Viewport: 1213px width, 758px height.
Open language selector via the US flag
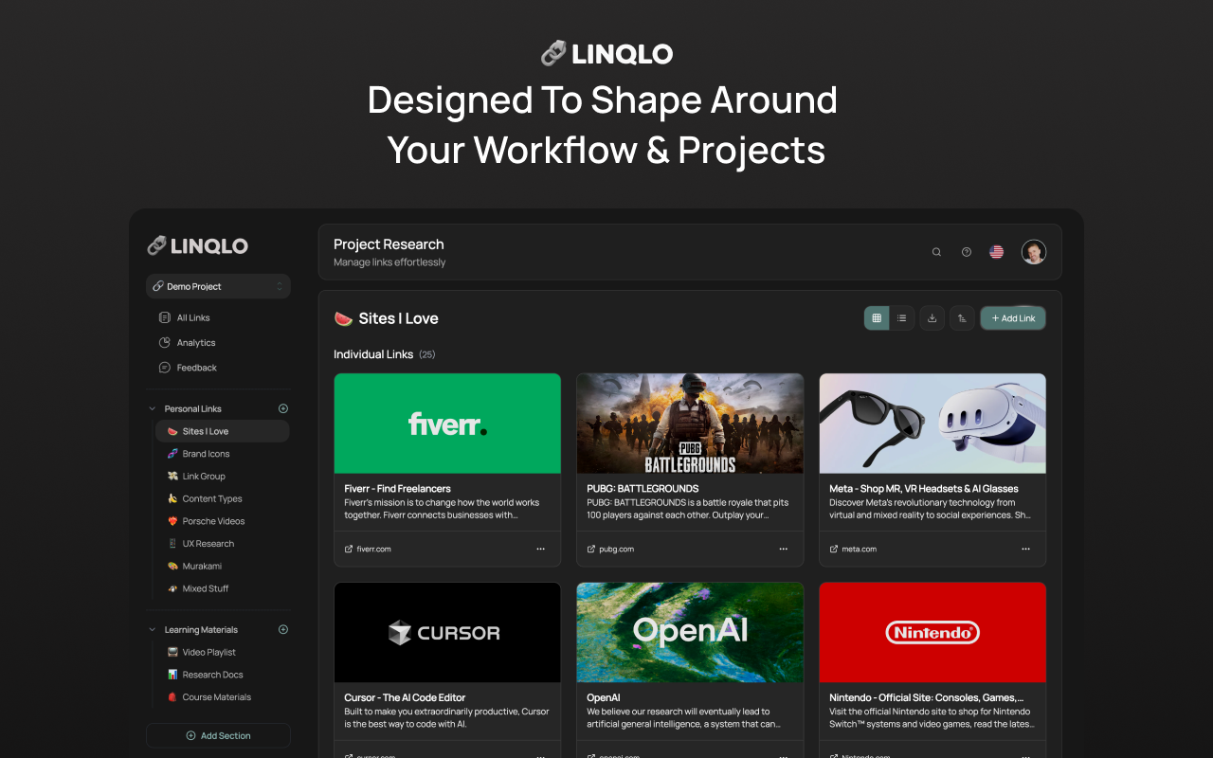click(996, 252)
